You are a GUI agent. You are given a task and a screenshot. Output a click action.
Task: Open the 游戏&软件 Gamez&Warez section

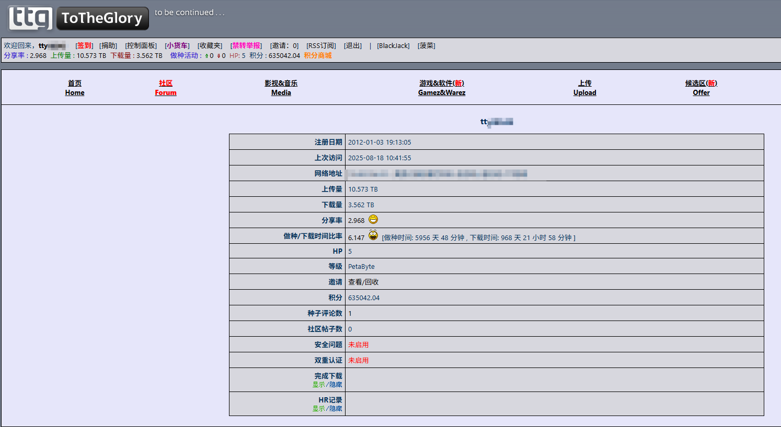(442, 88)
